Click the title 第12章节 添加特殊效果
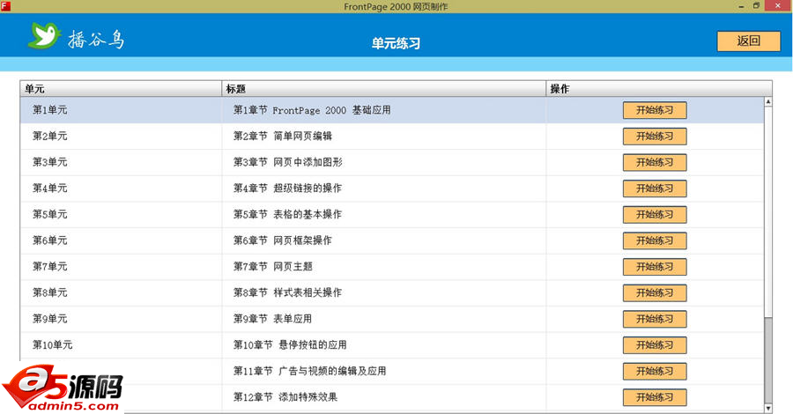 tap(285, 397)
